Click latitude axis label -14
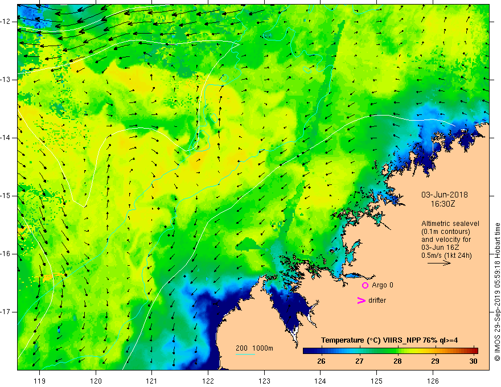Viewport: 501px width, 387px height. click(6, 138)
